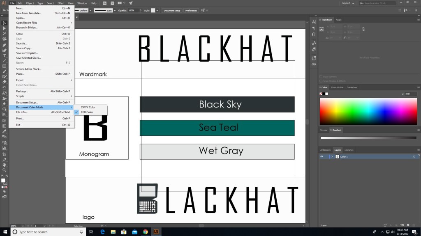
Task: Click the Document Setup button
Action: pos(171,10)
